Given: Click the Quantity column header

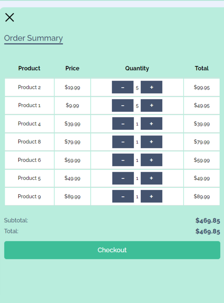Looking at the screenshot, I should [x=137, y=68].
